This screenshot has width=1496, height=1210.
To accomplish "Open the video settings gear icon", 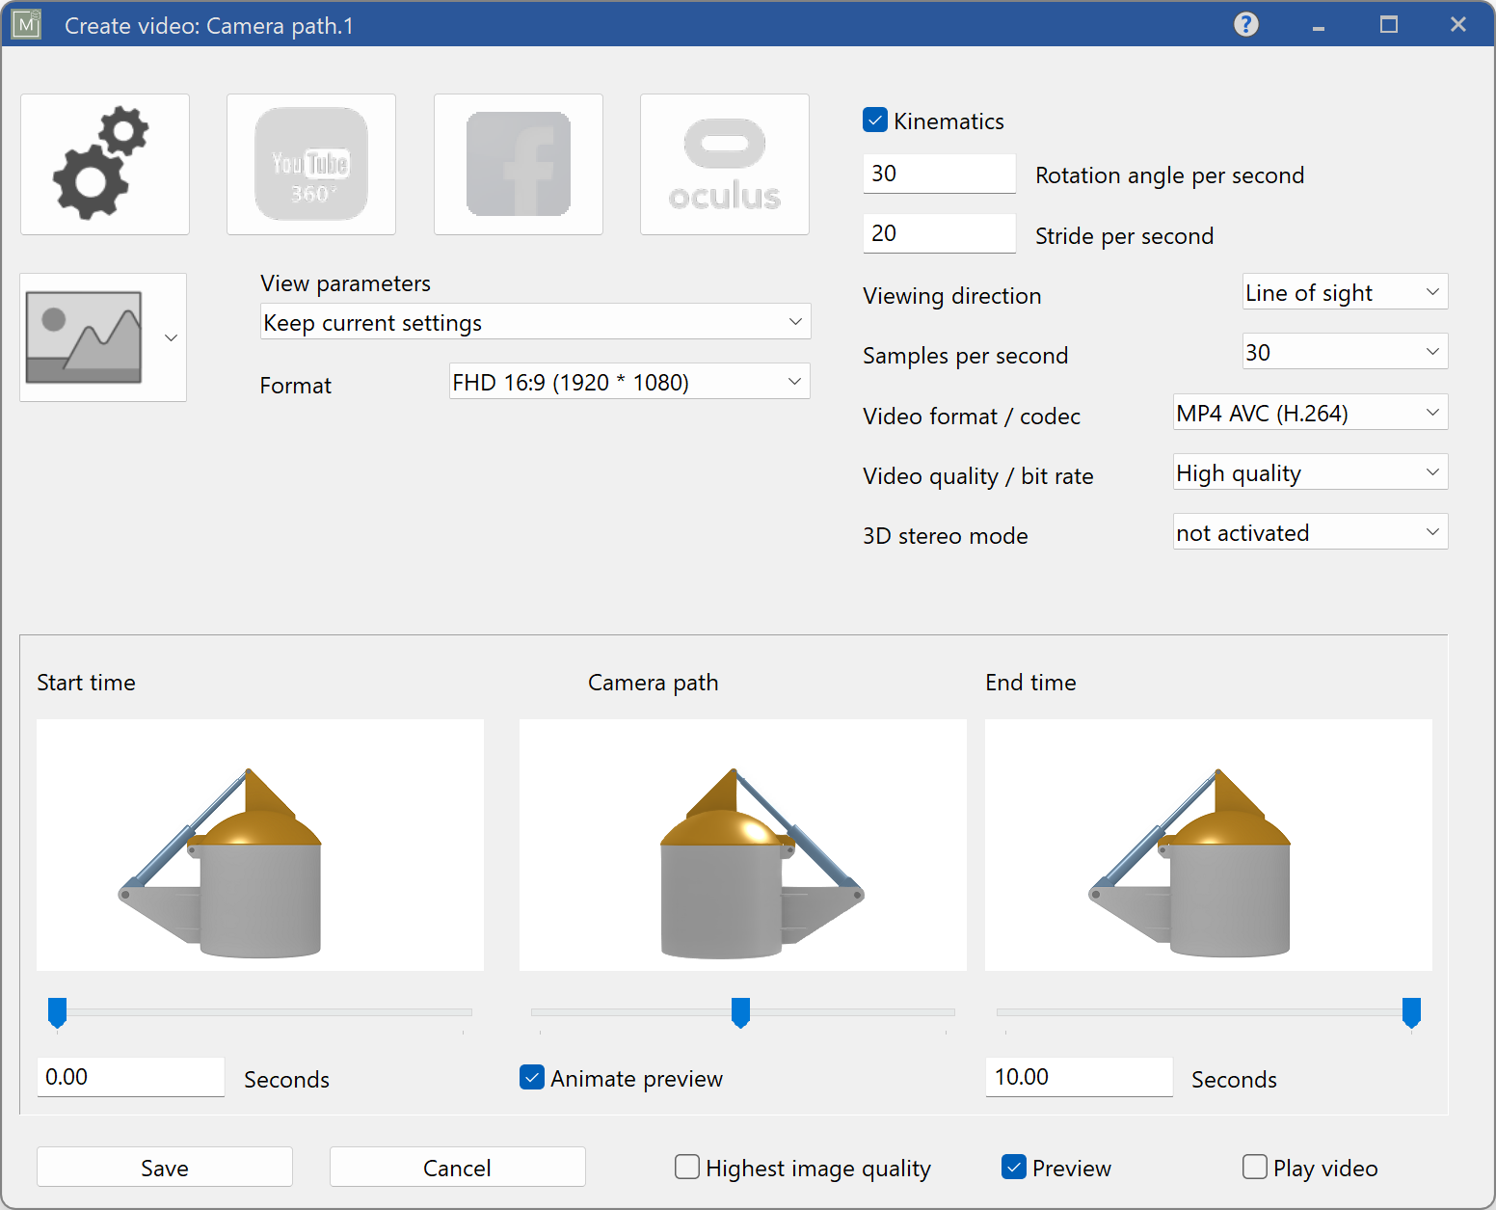I will (x=104, y=164).
